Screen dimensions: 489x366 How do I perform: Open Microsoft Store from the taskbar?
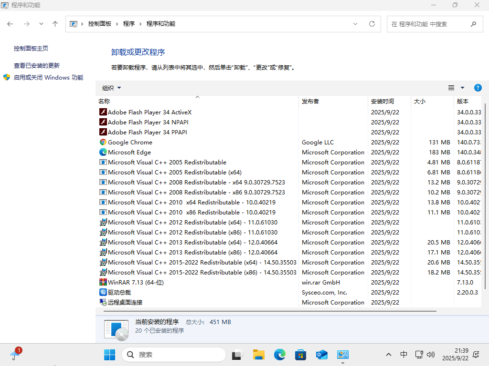(x=300, y=355)
